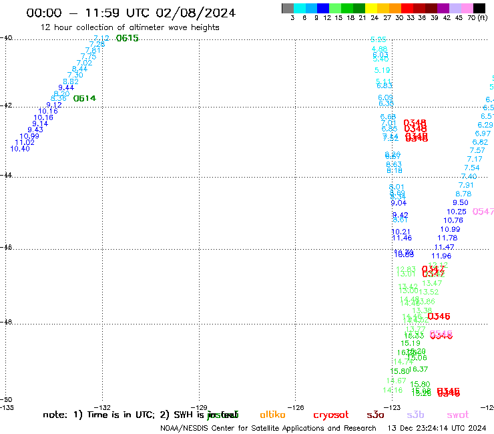Image resolution: width=494 pixels, height=434 pixels.
Task: Click the latitude axis label '-44'
Action: point(6,175)
